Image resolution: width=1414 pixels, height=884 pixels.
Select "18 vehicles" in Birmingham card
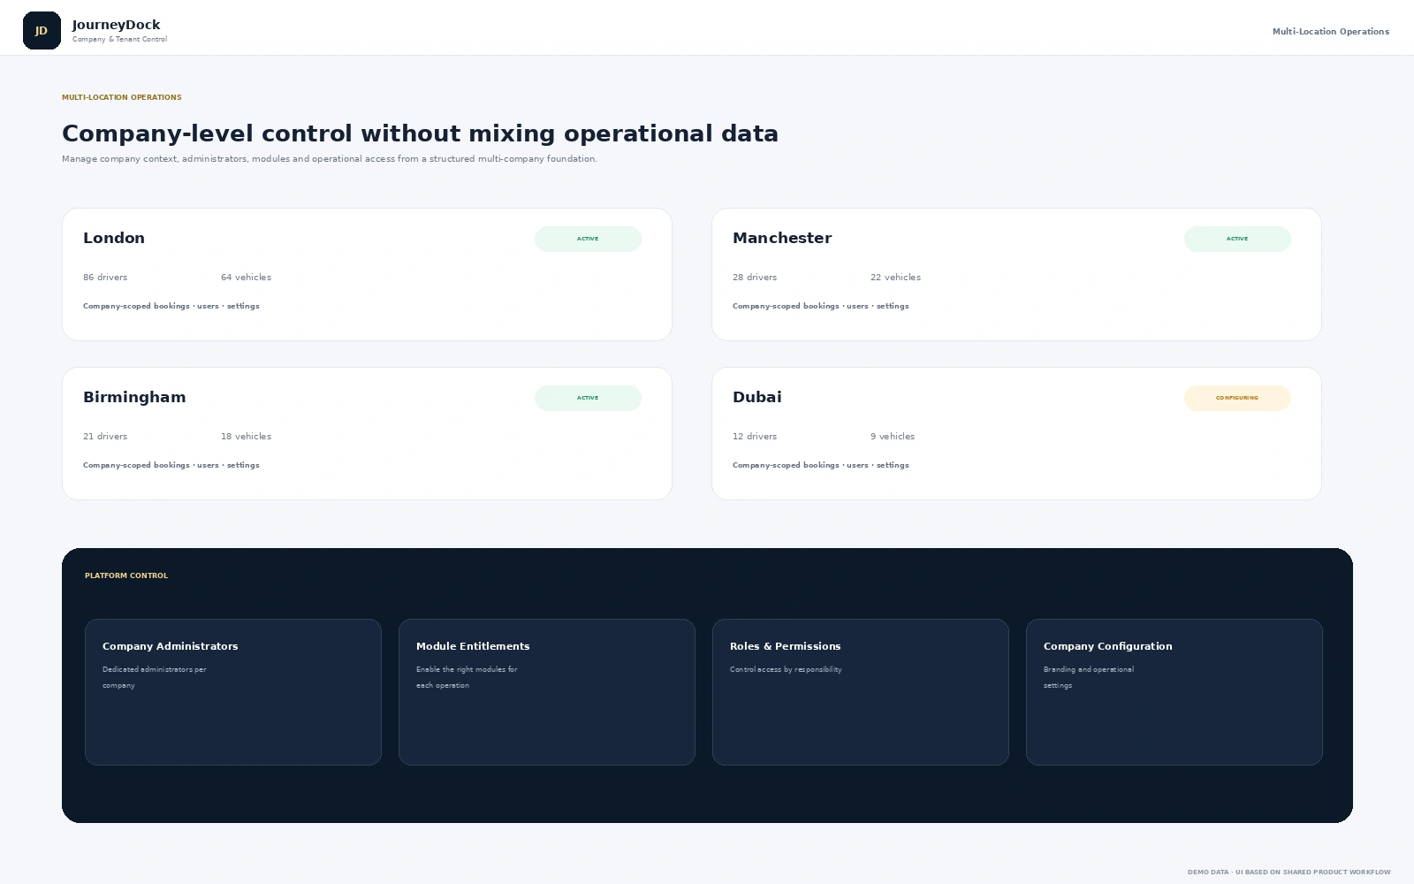(246, 437)
